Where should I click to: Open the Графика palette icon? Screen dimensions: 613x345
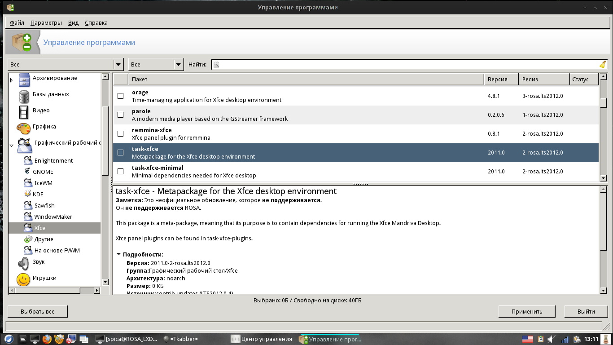24,128
